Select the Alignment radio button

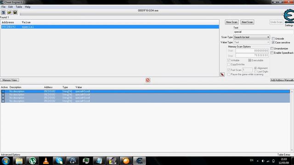pyautogui.click(x=255, y=68)
